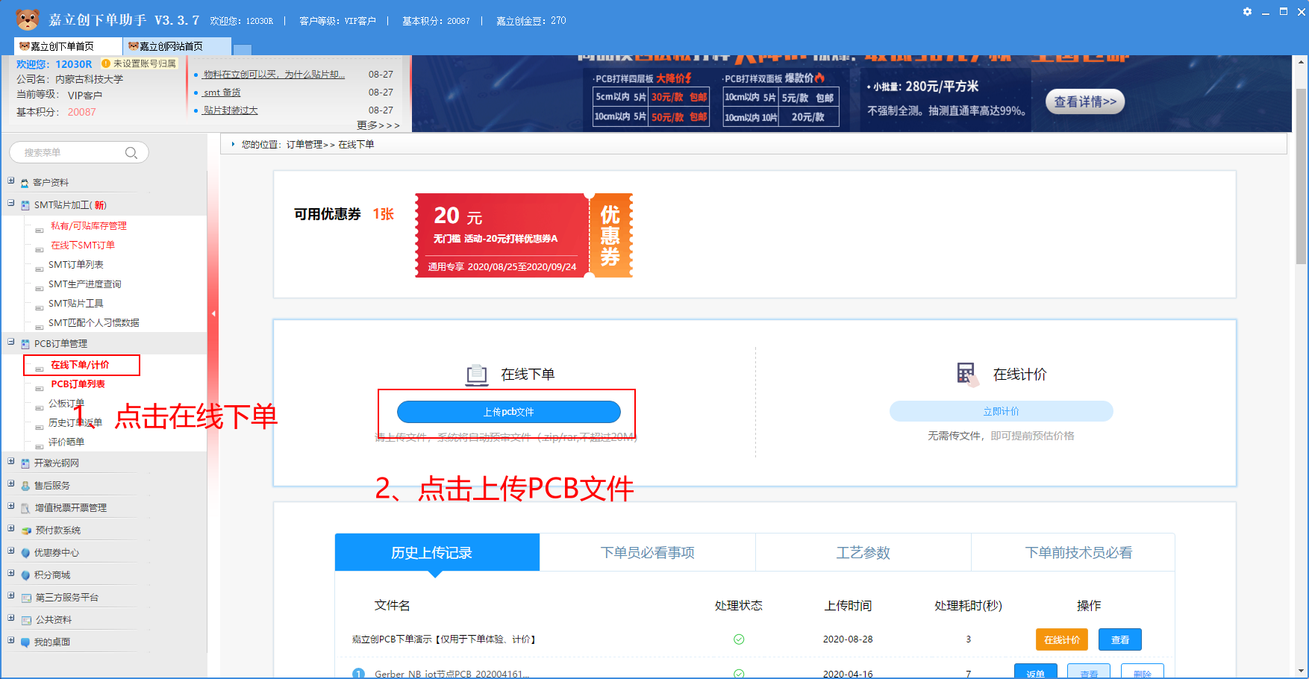Screen dimensions: 1309x679
Task: Click the search magnifier icon in menu search
Action: (x=131, y=152)
